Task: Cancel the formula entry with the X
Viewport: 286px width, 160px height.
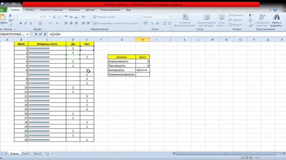Action: 36,34
